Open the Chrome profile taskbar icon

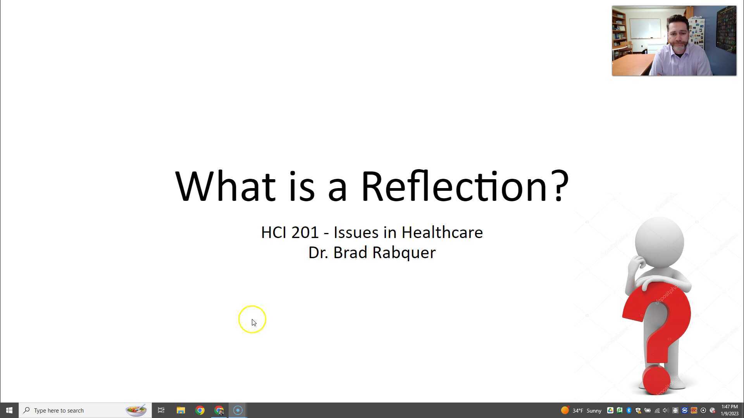pos(219,410)
